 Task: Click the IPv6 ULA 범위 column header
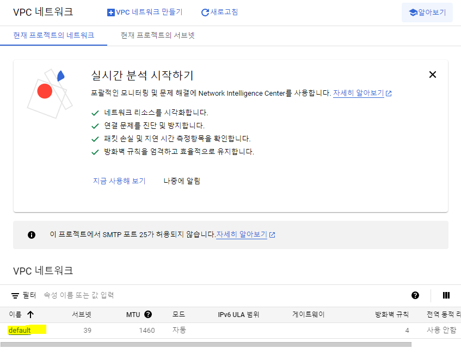(x=238, y=315)
